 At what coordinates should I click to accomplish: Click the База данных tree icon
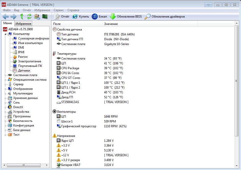pyautogui.click(x=10, y=130)
